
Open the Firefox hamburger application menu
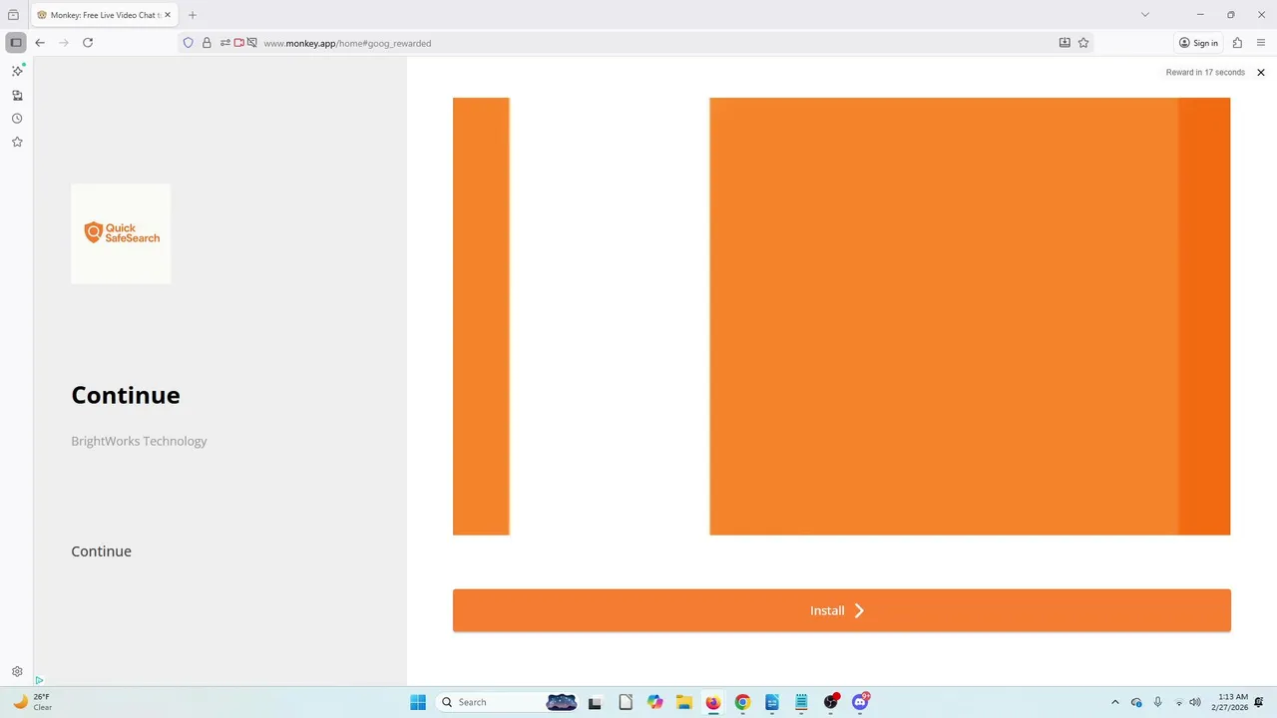pos(1261,43)
